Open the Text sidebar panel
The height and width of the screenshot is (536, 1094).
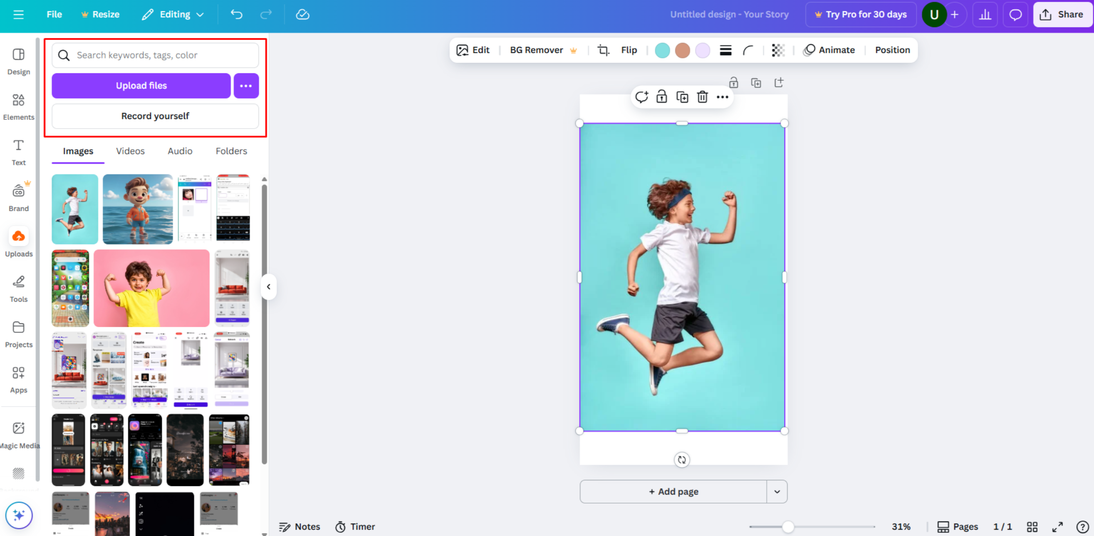coord(19,152)
